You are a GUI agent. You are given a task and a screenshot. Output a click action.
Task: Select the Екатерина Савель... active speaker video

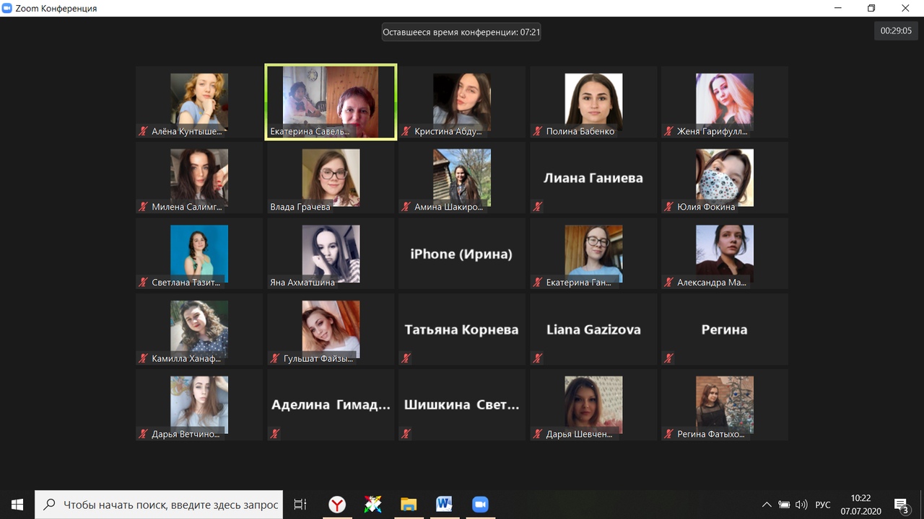[331, 102]
